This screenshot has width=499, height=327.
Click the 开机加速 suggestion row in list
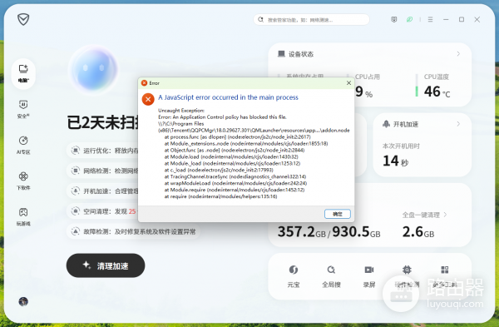tap(102, 191)
